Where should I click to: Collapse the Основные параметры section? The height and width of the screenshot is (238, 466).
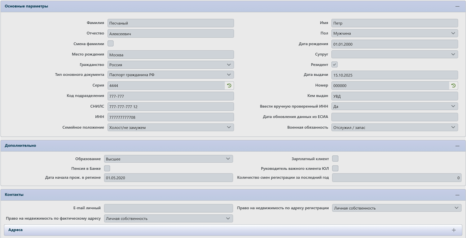[x=457, y=7]
